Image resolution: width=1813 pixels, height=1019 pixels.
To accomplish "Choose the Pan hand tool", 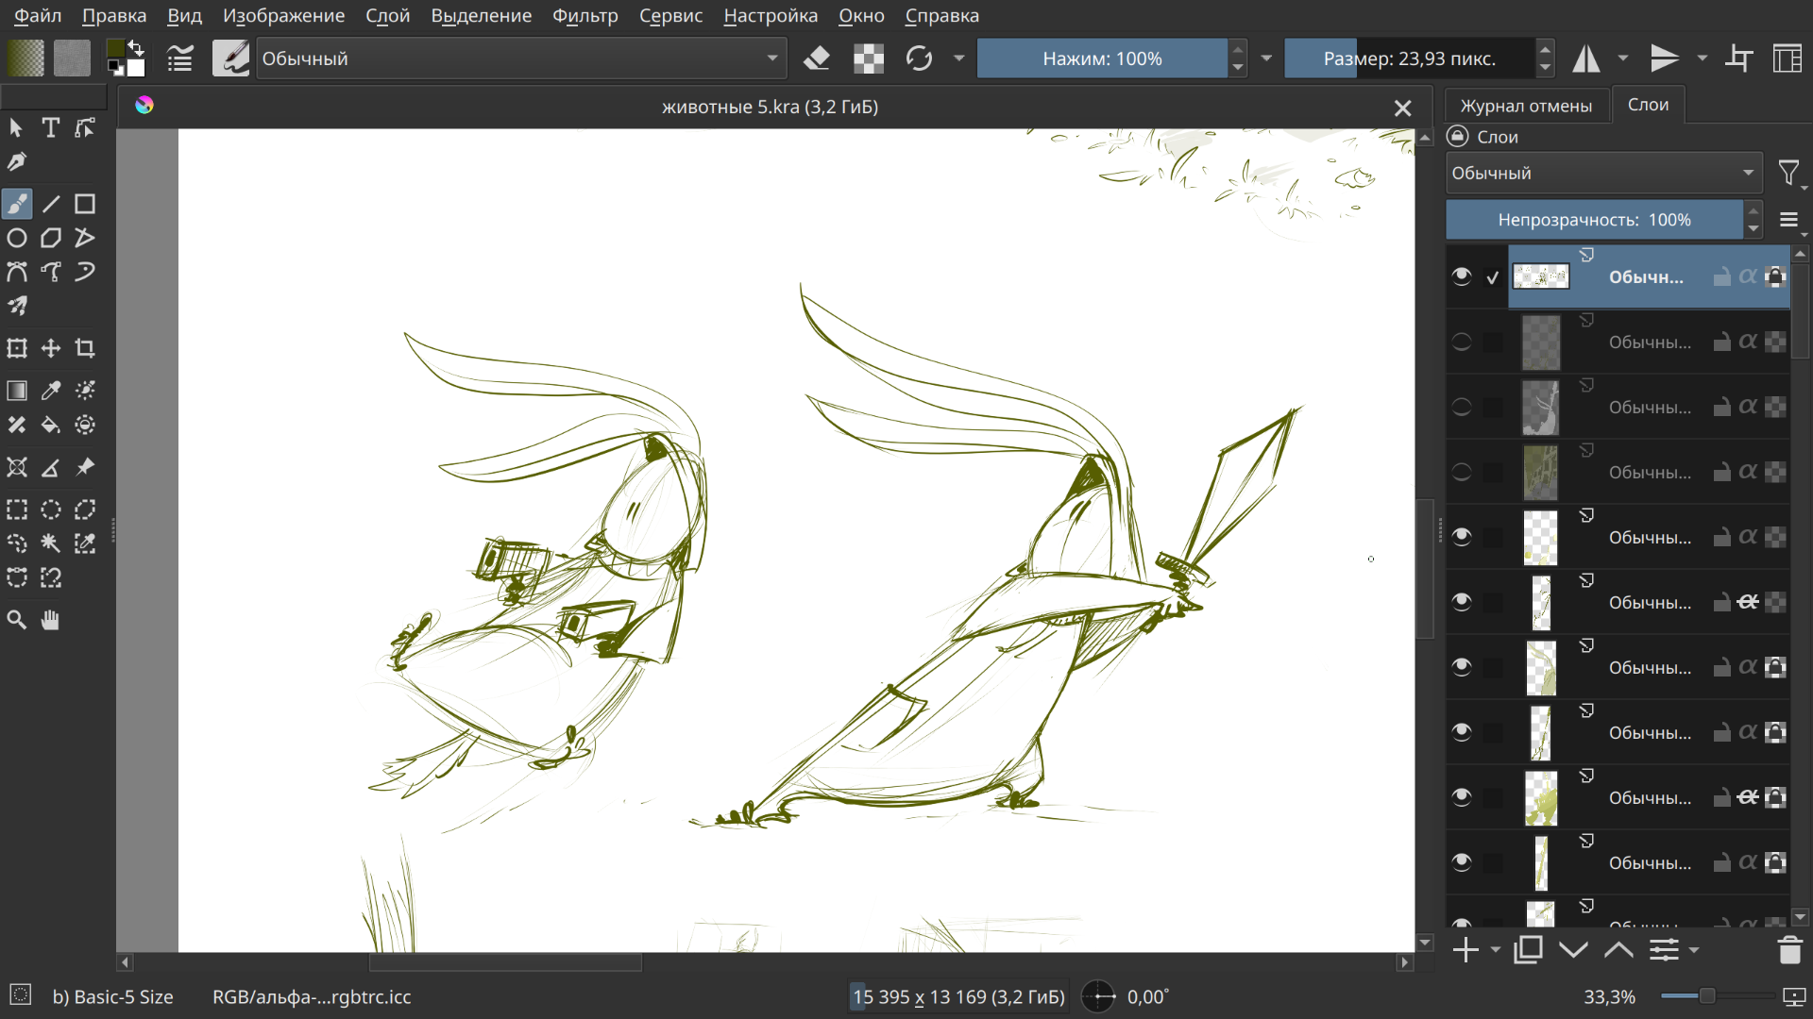I will tap(51, 620).
